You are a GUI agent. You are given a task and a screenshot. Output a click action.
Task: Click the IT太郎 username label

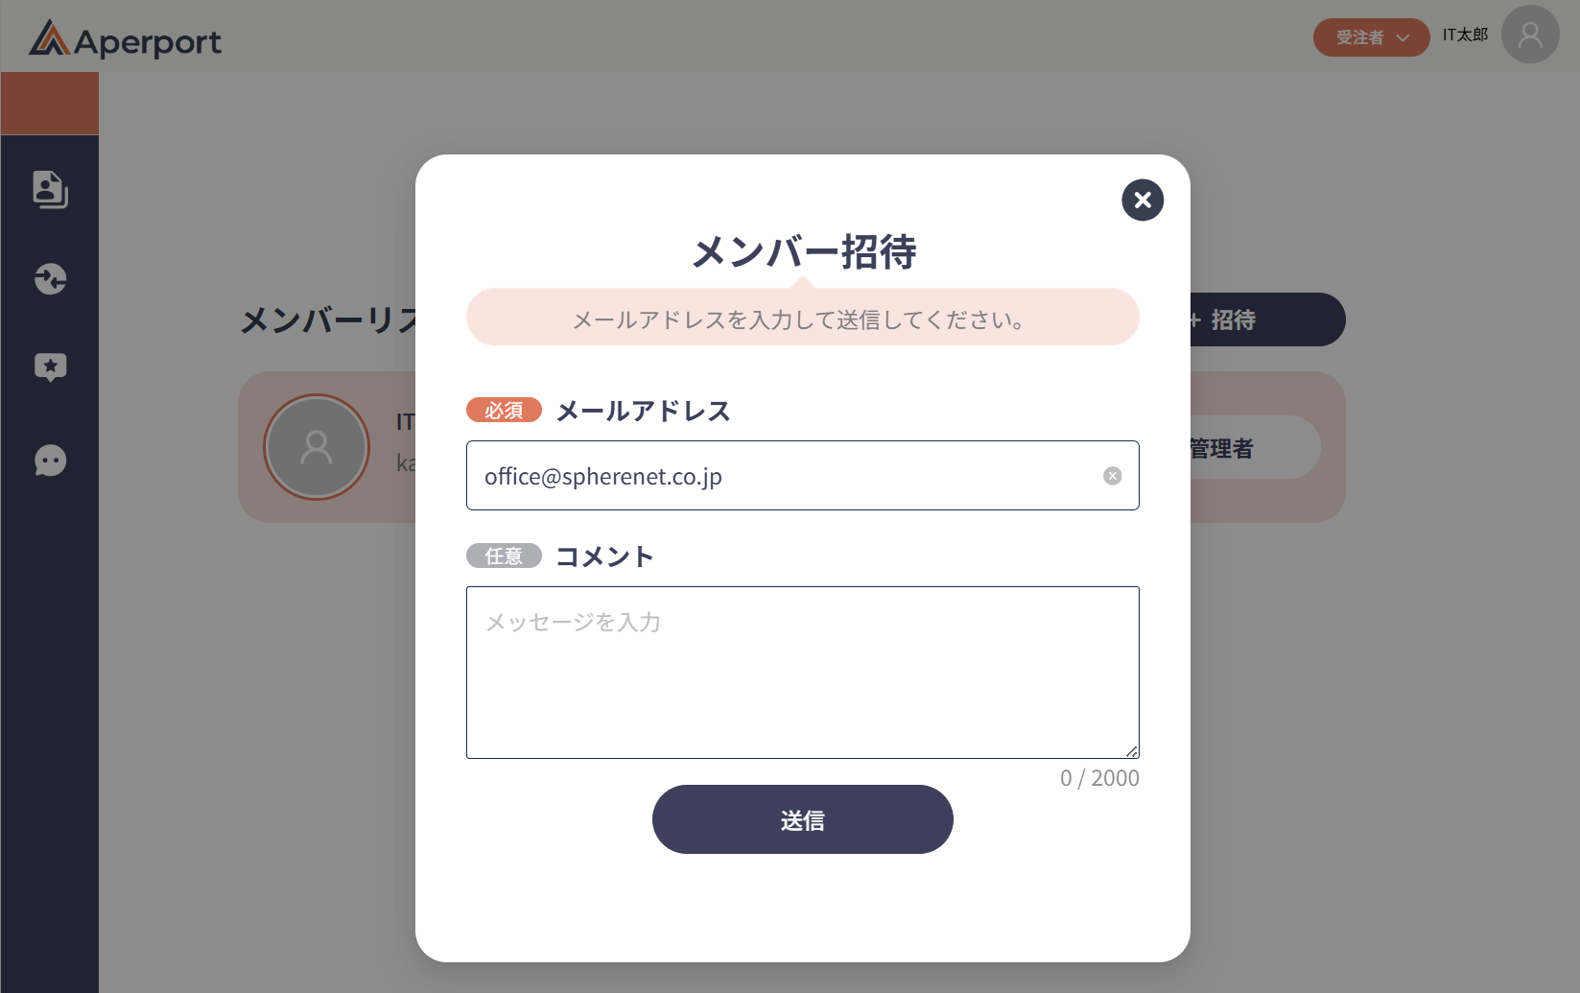click(x=1466, y=35)
